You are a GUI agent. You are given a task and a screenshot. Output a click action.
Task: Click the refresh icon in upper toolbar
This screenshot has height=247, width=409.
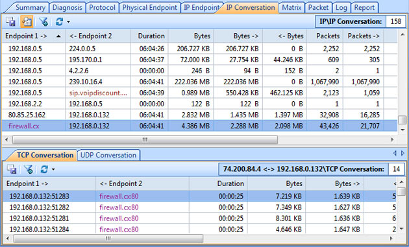(x=59, y=21)
